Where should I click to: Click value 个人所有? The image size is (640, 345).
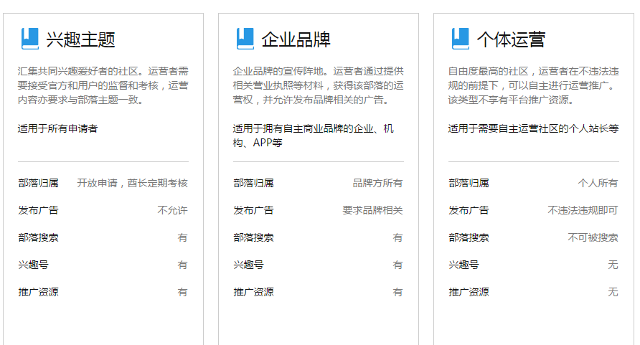coord(598,183)
